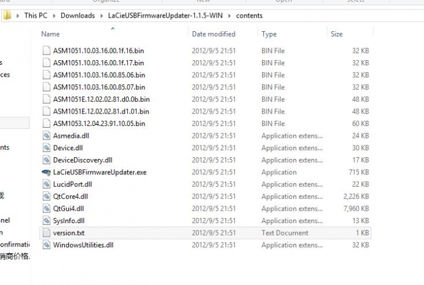
Task: Select file name ASM1051.10.03.16.00.85.07.bin
Action: 99,87
